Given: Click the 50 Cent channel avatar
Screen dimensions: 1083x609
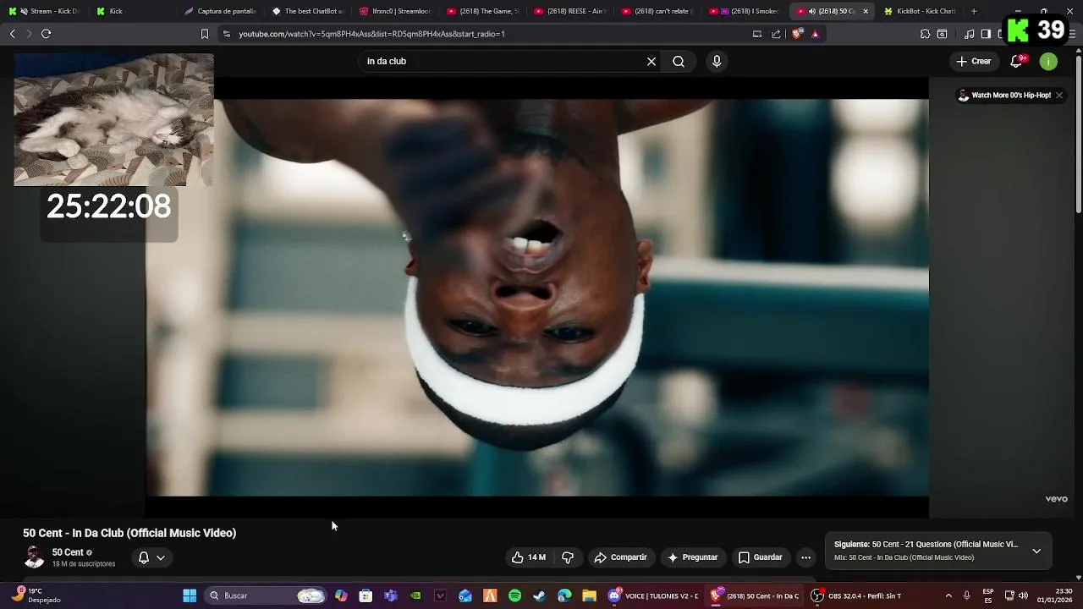Looking at the screenshot, I should (34, 557).
